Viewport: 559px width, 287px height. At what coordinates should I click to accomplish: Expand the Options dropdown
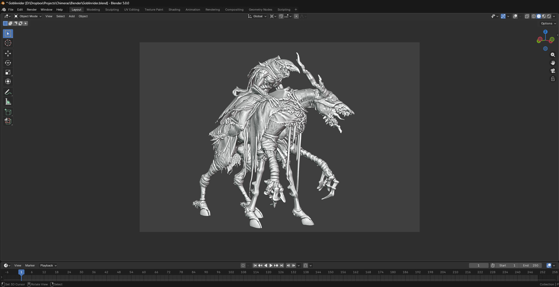coord(548,23)
